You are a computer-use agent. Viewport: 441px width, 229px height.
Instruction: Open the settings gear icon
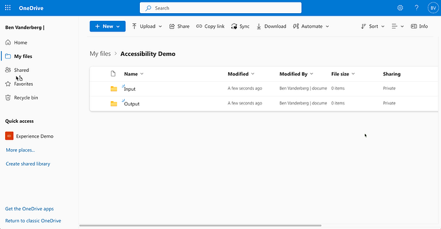[x=400, y=8]
